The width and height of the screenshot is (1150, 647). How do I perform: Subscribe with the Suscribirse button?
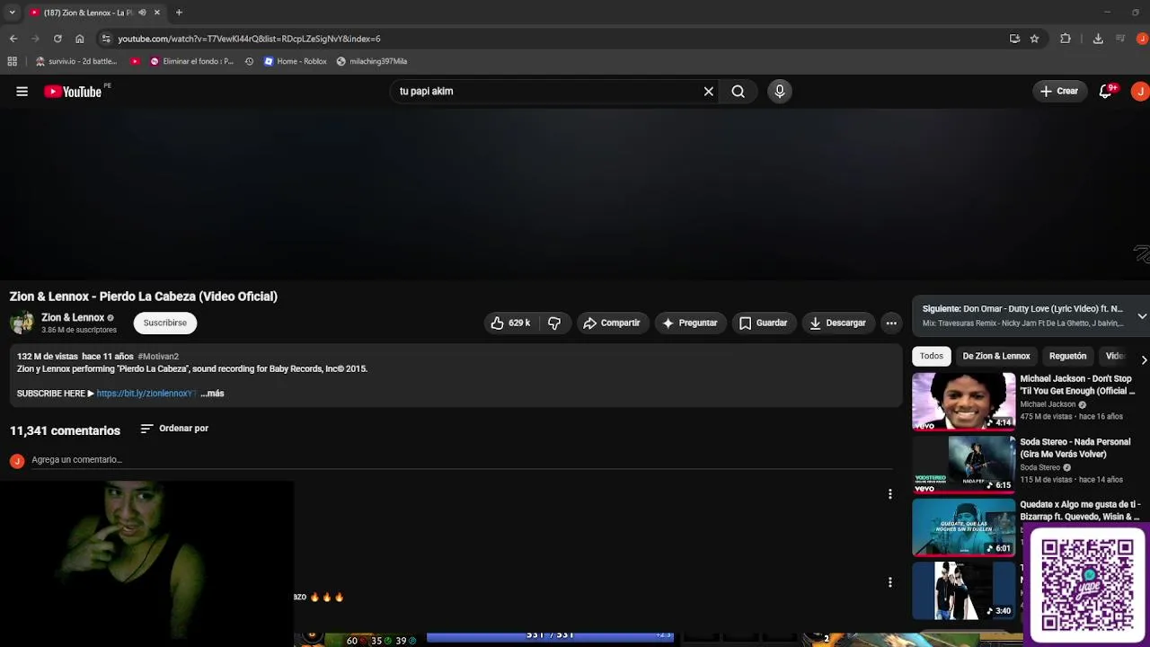point(165,323)
